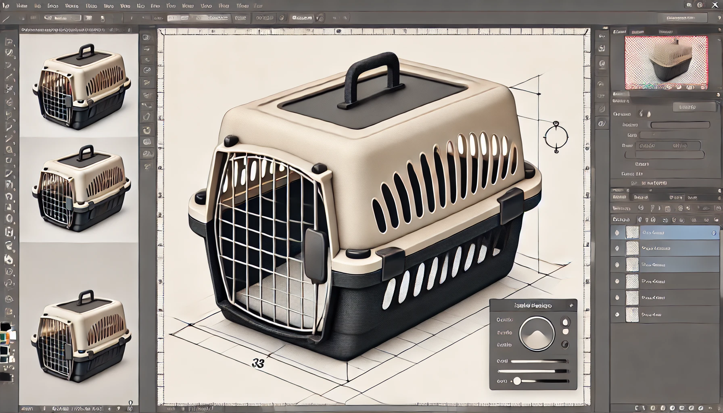The height and width of the screenshot is (413, 723).
Task: Hide the topmost highlighted layer using its eye icon
Action: 617,233
